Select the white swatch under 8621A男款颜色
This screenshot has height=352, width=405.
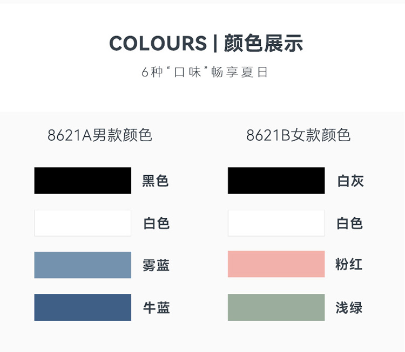tap(83, 223)
